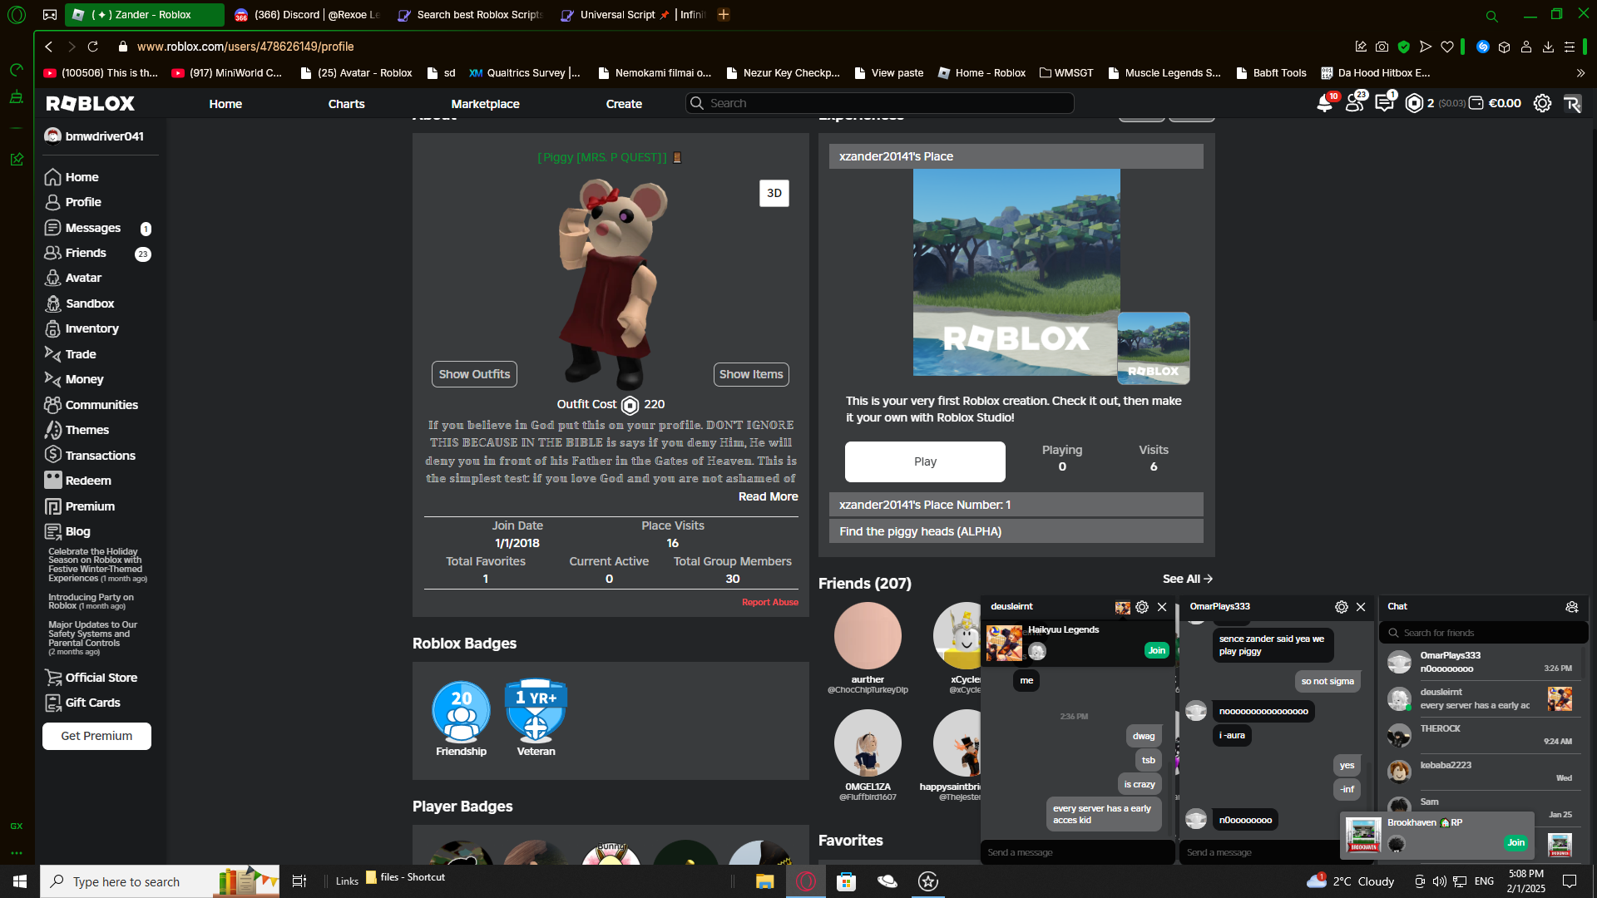Open the Roblox settings gear
The image size is (1597, 898).
click(x=1542, y=103)
